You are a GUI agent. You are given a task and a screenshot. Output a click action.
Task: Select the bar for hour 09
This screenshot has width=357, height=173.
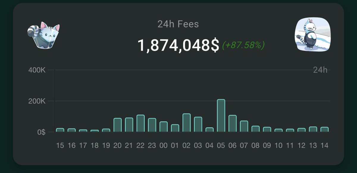267,130
